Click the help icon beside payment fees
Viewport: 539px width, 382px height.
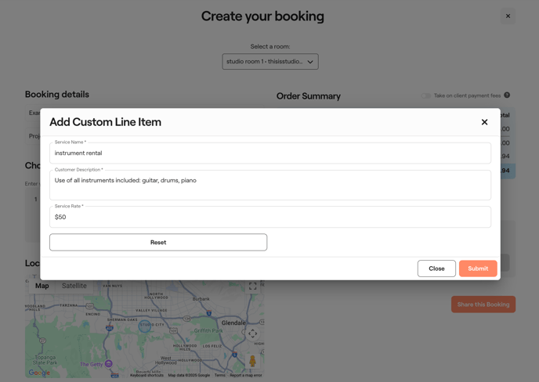point(507,95)
